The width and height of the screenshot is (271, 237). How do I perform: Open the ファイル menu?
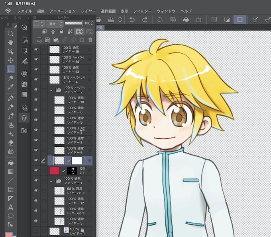click(x=24, y=11)
